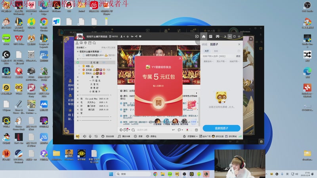The height and width of the screenshot is (178, 317).
Task: Click the 自由发言 free speech button
Action: click(x=107, y=136)
